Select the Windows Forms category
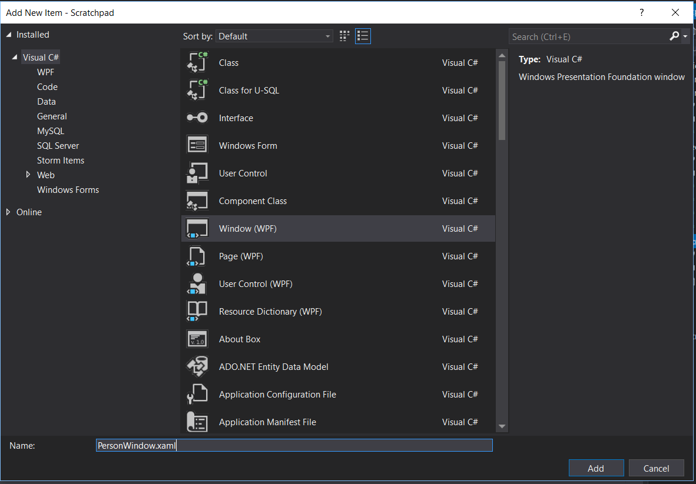Viewport: 696px width, 484px height. [x=68, y=190]
